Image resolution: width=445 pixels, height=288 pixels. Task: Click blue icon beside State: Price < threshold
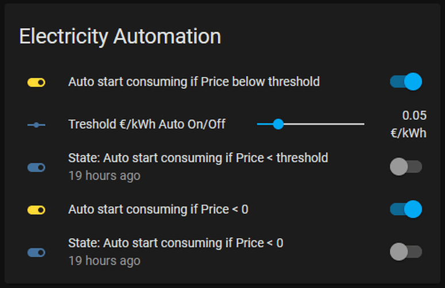[x=36, y=168]
